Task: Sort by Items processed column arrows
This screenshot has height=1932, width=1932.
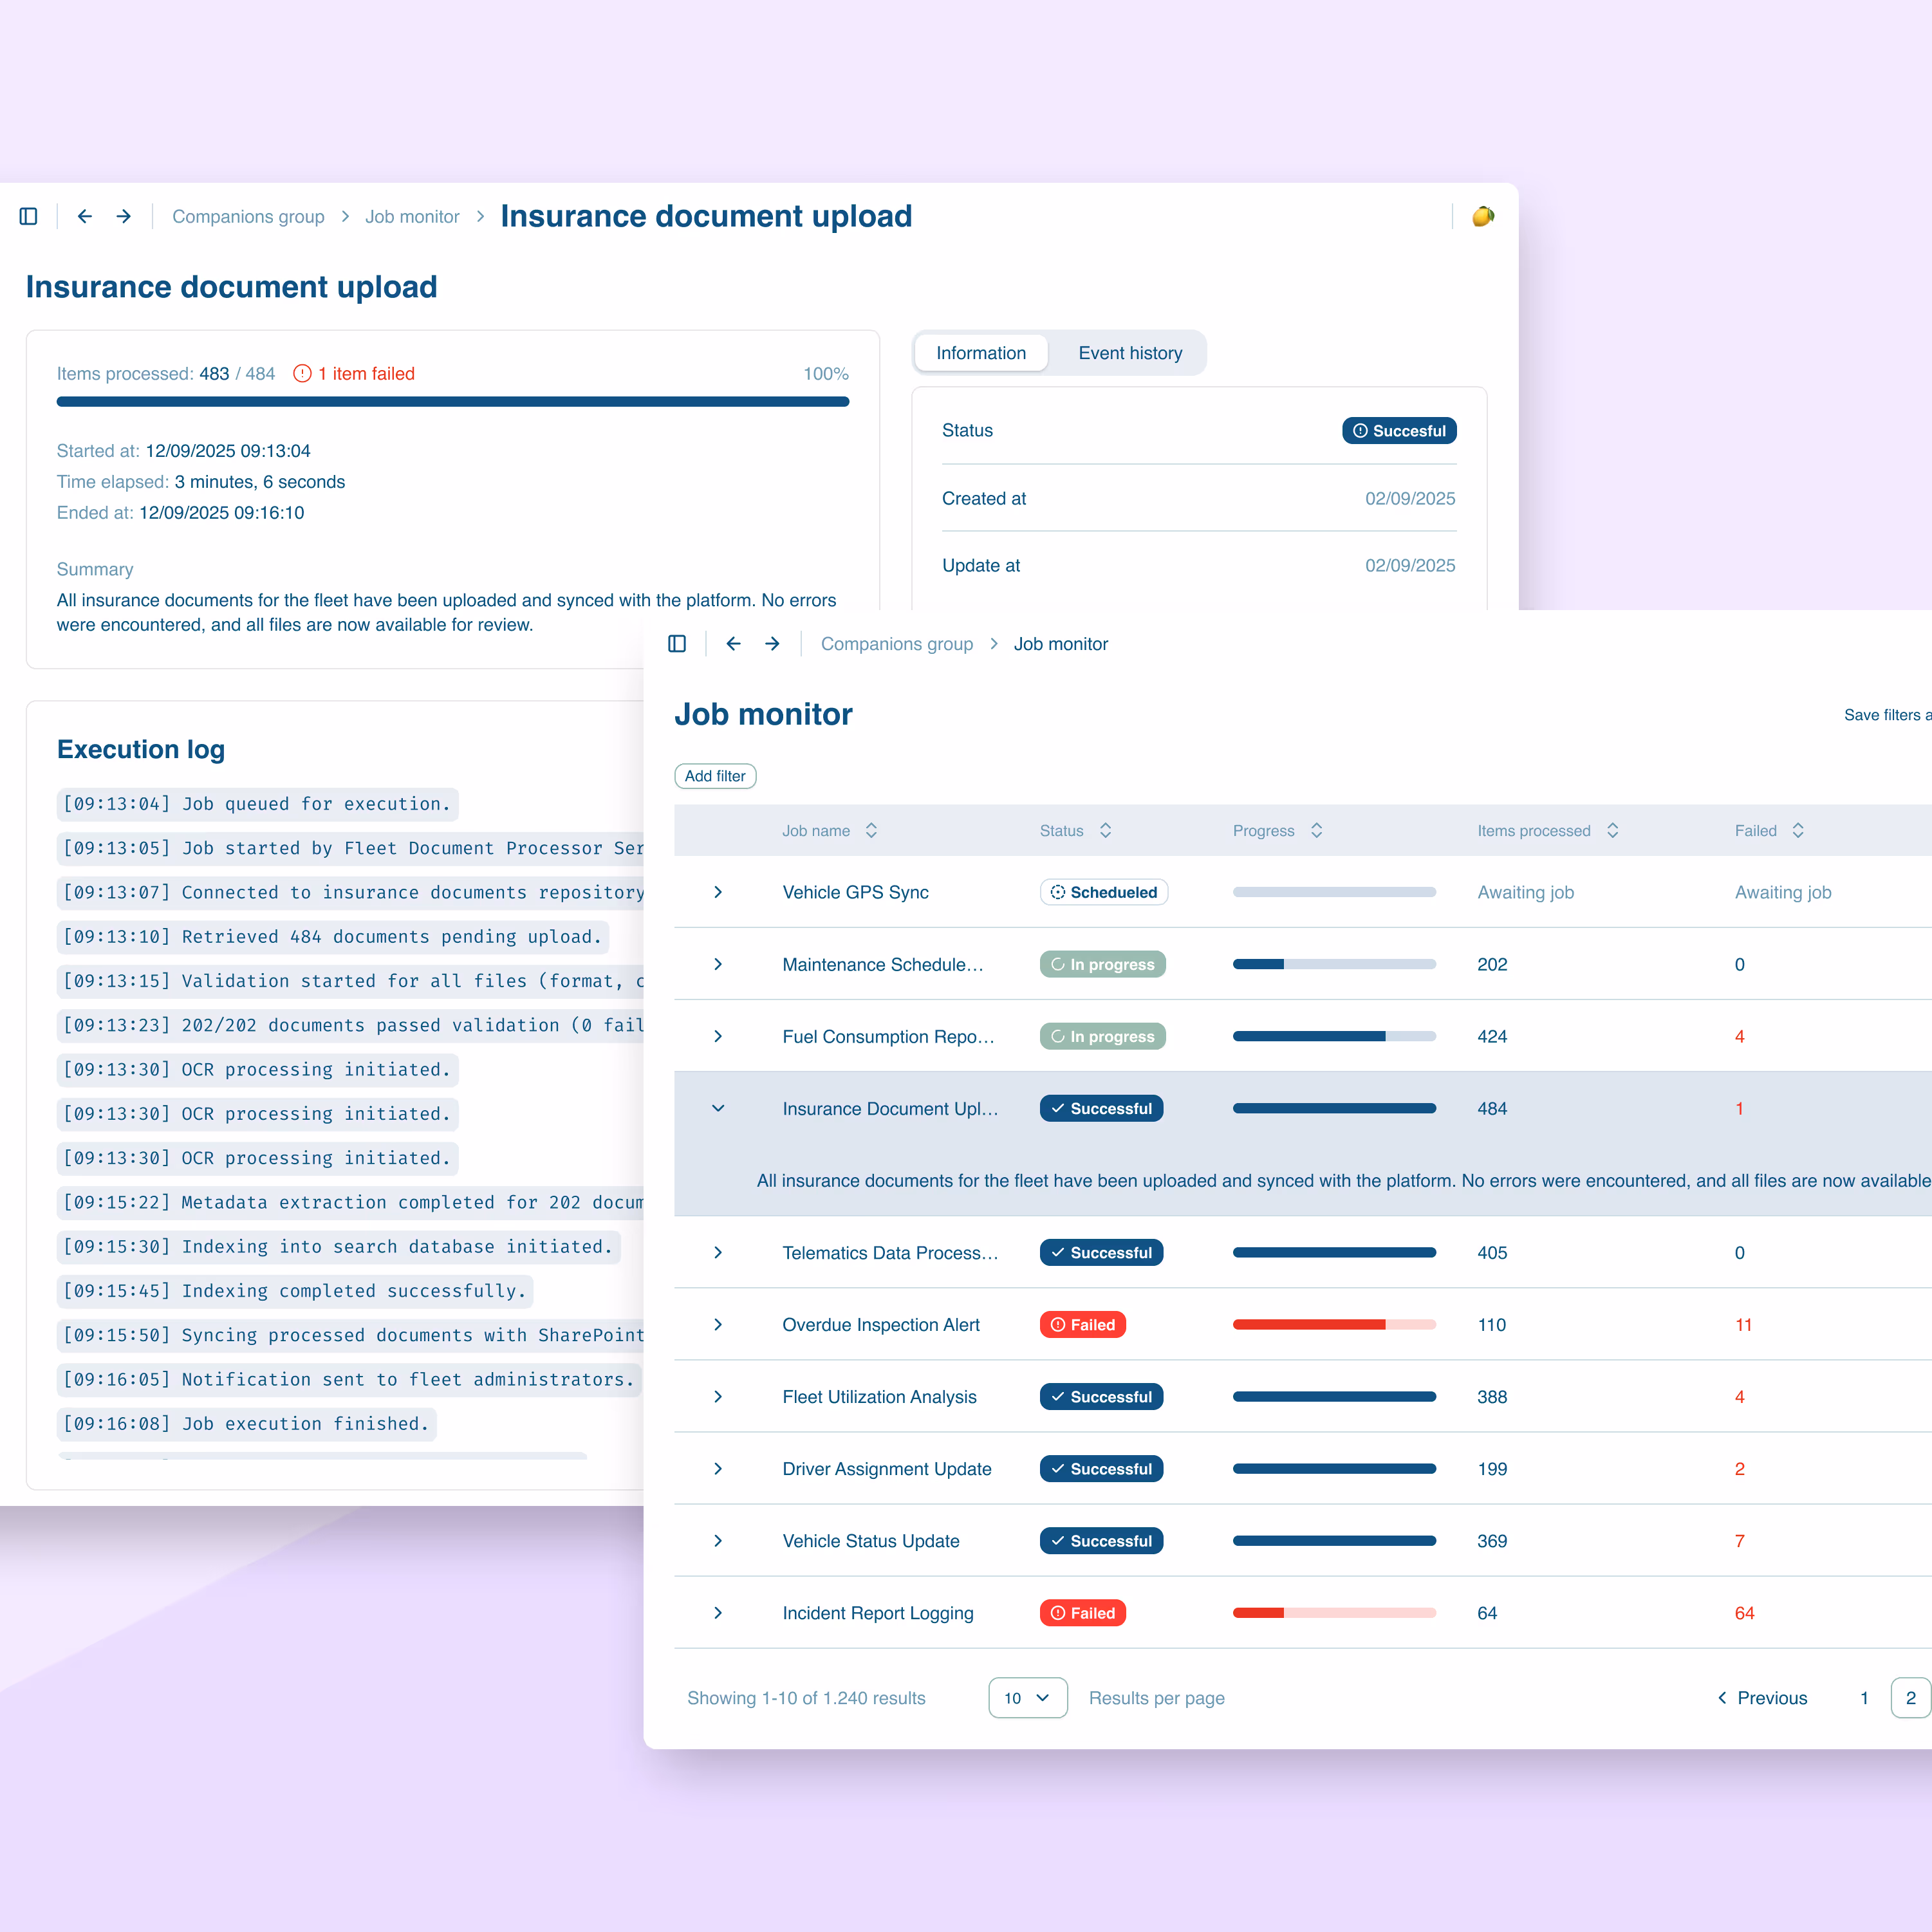Action: click(x=1612, y=831)
